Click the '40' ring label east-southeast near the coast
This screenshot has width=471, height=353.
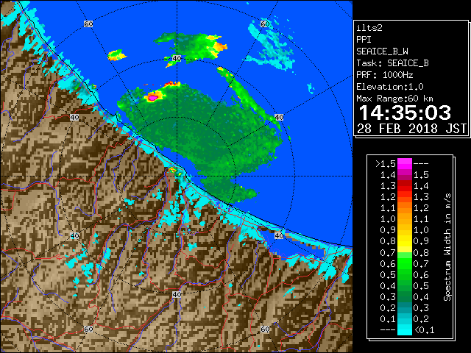click(x=279, y=235)
